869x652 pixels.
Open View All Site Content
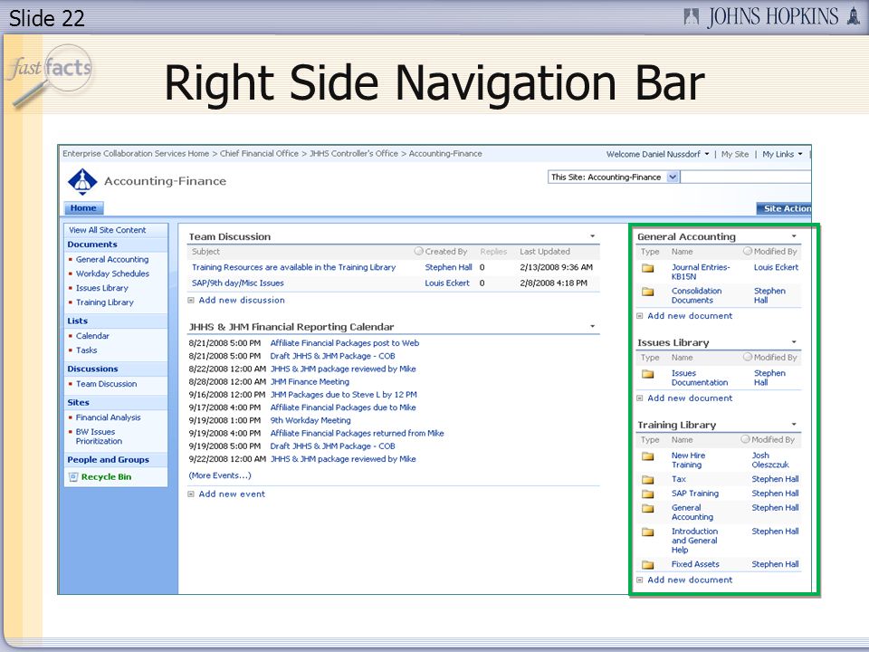click(108, 230)
